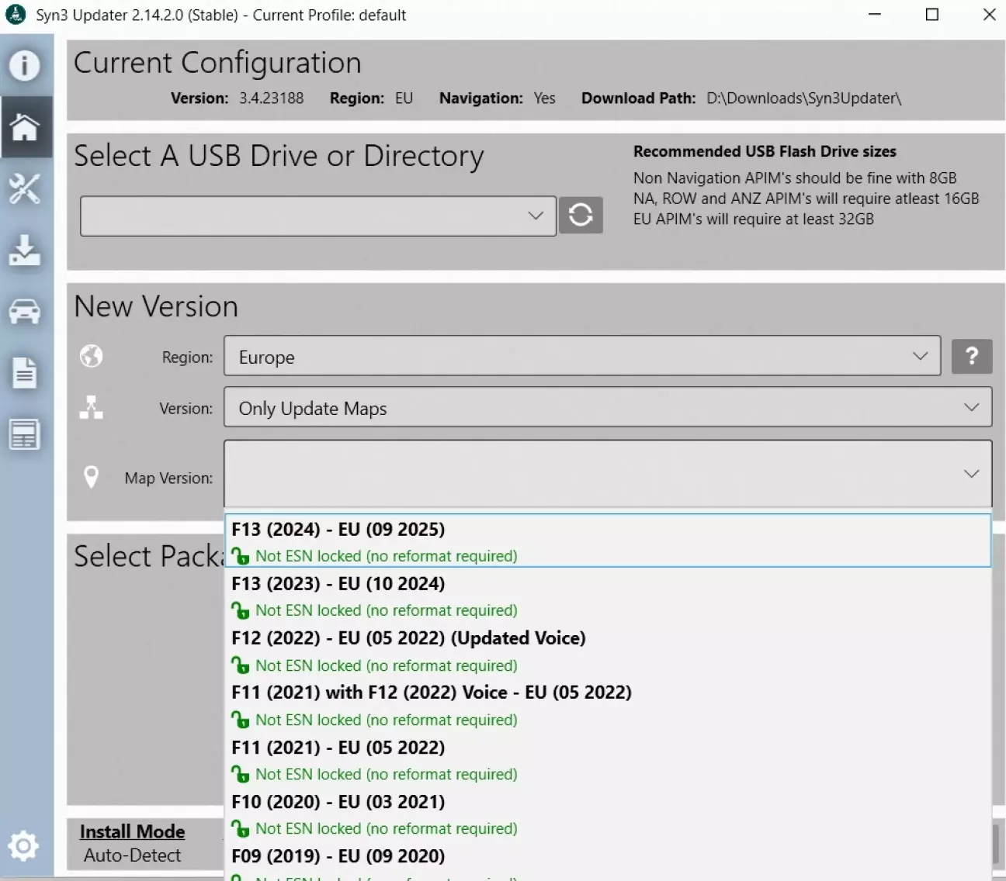The image size is (1006, 881).
Task: Click the Install Mode label
Action: pos(133,831)
